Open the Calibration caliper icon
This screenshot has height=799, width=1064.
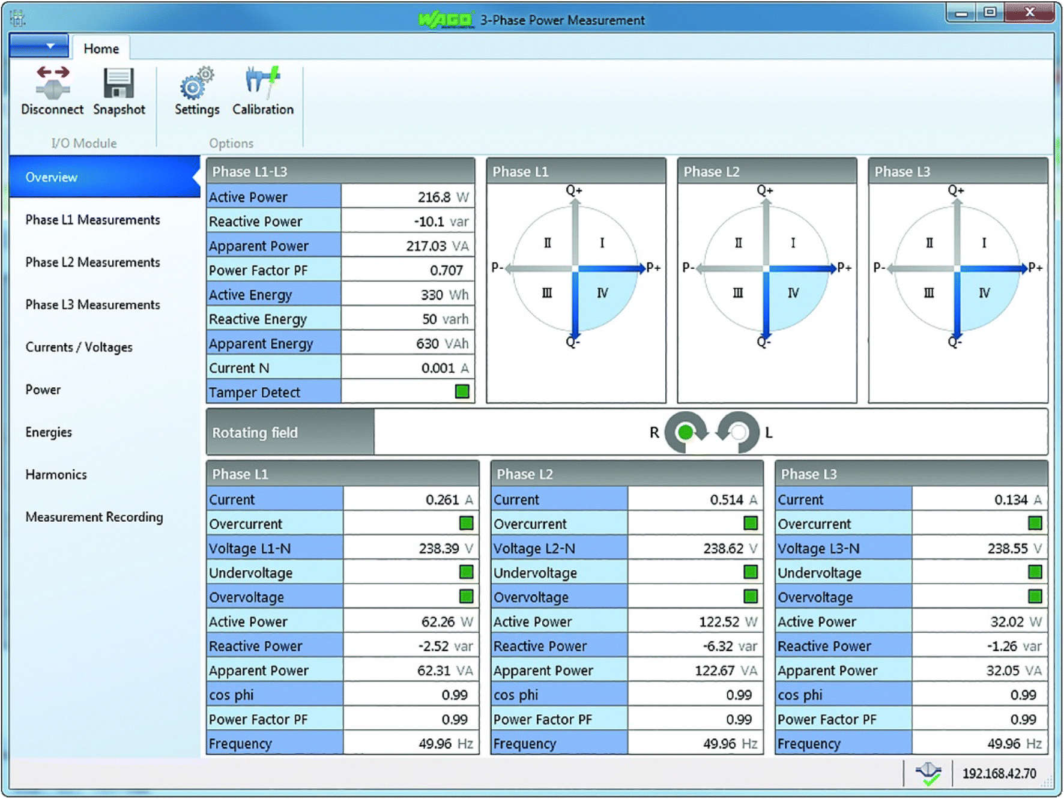(x=262, y=83)
